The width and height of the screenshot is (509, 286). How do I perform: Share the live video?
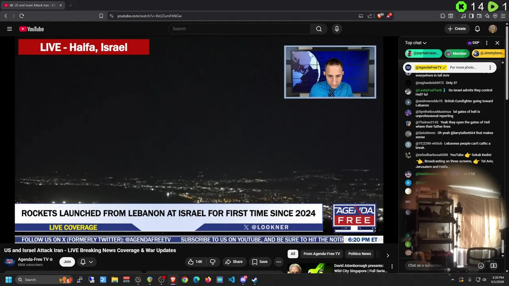coord(234,262)
